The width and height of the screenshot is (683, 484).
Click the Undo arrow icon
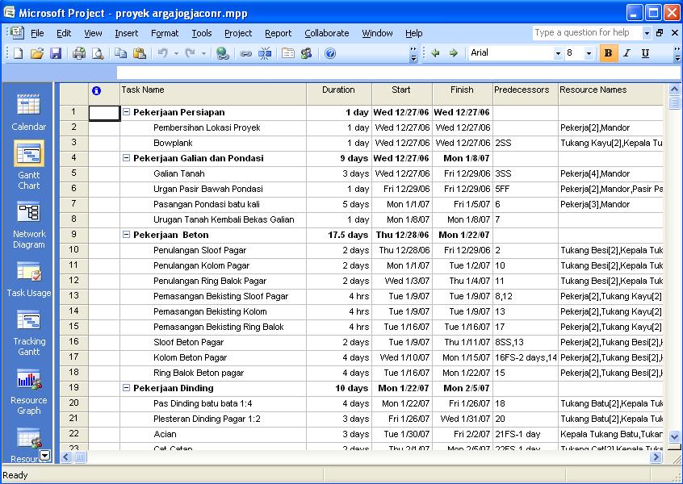click(162, 53)
